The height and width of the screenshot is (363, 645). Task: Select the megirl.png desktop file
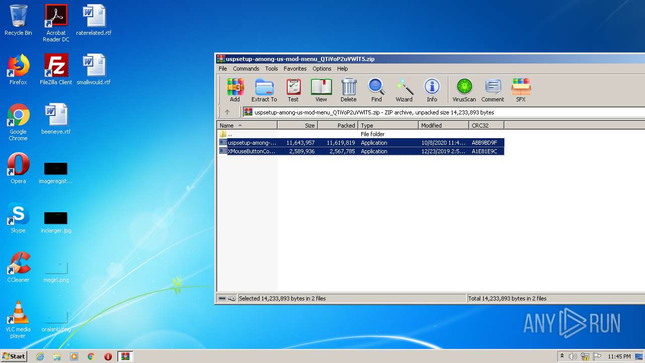coord(56,271)
